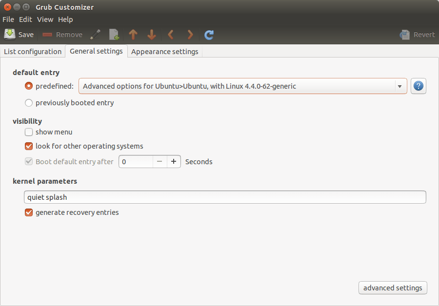Increment boot delay with the plus stepper

pos(174,161)
